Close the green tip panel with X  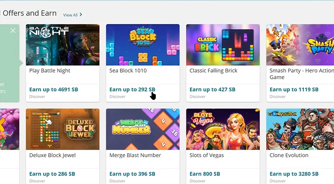pyautogui.click(x=13, y=30)
